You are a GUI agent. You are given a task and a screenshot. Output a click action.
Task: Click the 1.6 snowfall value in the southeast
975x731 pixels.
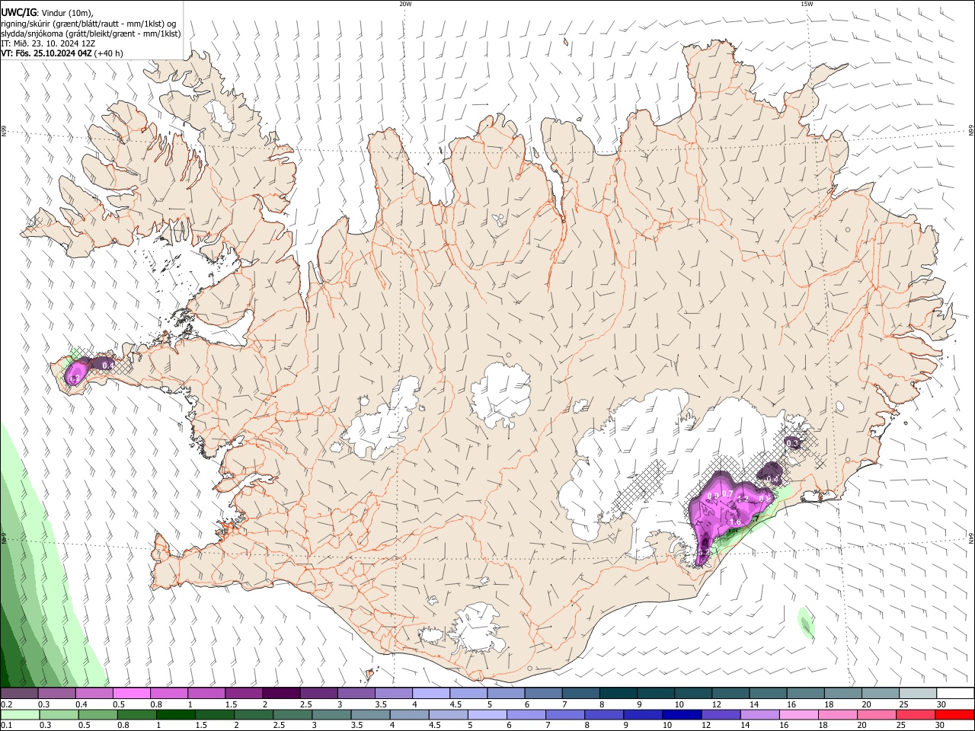click(735, 522)
